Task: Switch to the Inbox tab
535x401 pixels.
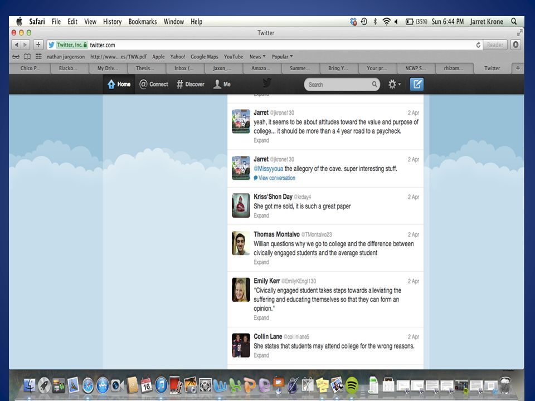Action: pyautogui.click(x=184, y=68)
